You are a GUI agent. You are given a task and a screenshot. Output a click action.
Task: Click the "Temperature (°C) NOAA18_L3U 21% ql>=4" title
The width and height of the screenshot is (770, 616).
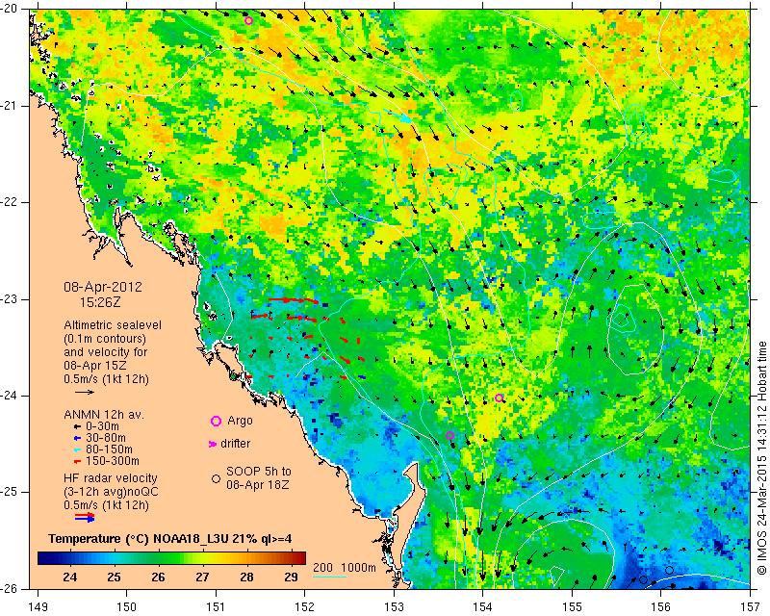[x=170, y=539]
